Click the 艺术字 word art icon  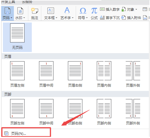(67, 10)
